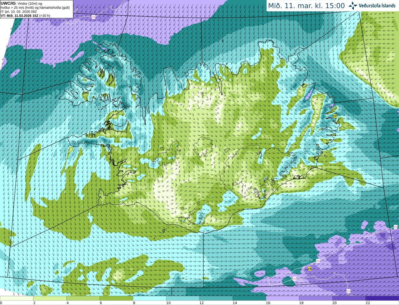Select the legend swatch above 22 m/s
This screenshot has height=305, width=399.
[x=382, y=298]
